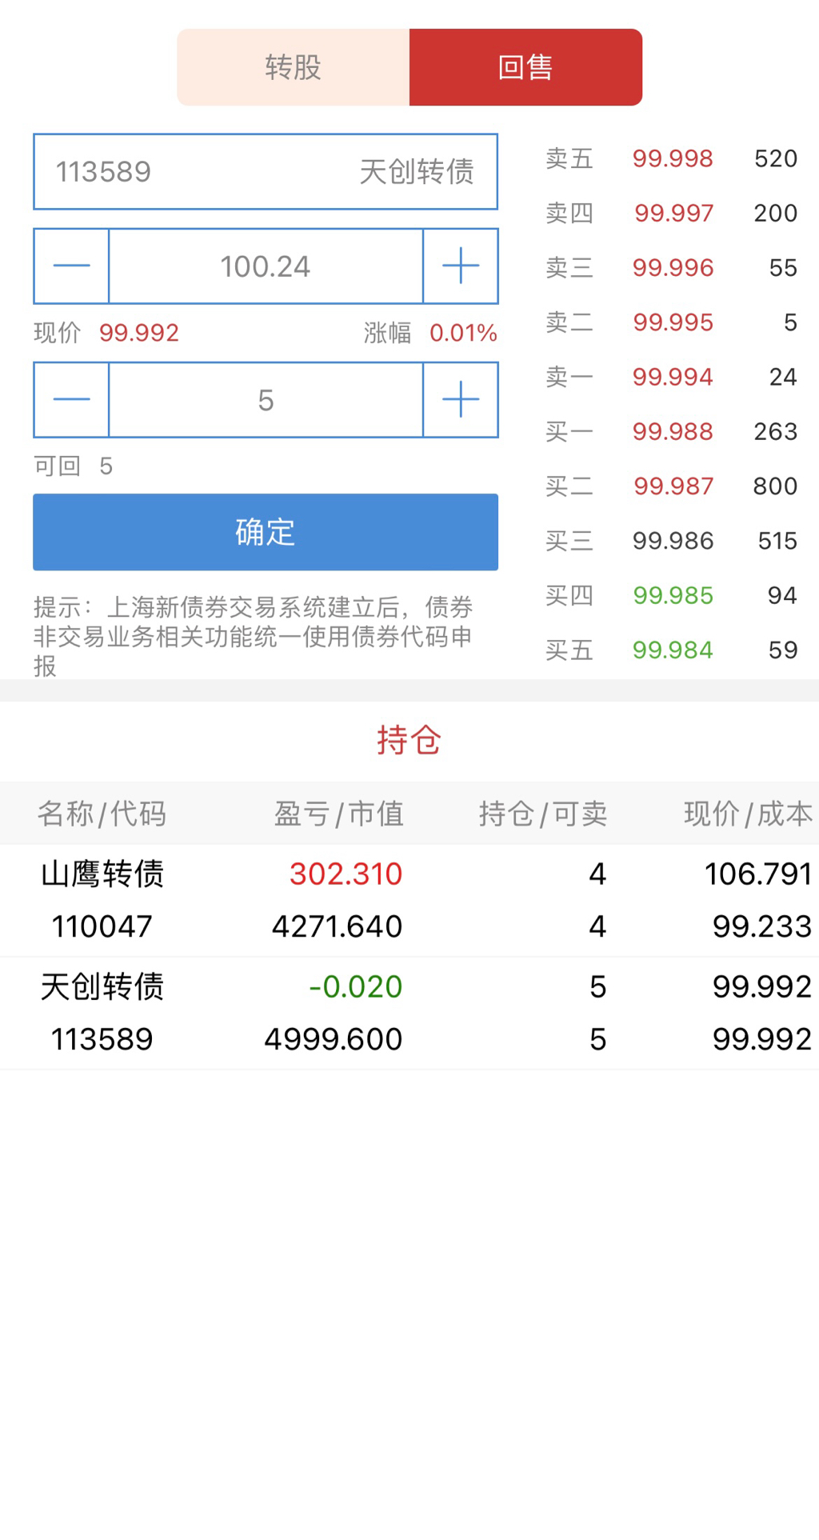Click the 持仓/可卖 column header
Image resolution: width=819 pixels, height=1540 pixels.
(x=543, y=814)
